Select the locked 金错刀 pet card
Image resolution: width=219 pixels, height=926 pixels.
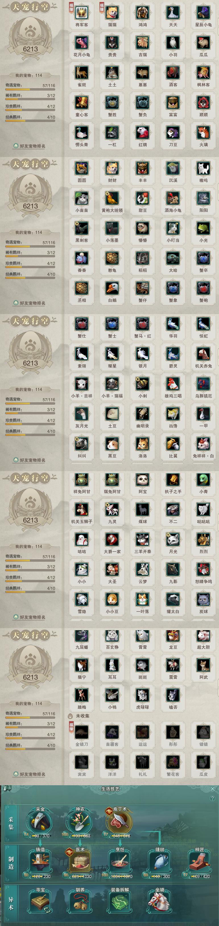click(x=82, y=733)
